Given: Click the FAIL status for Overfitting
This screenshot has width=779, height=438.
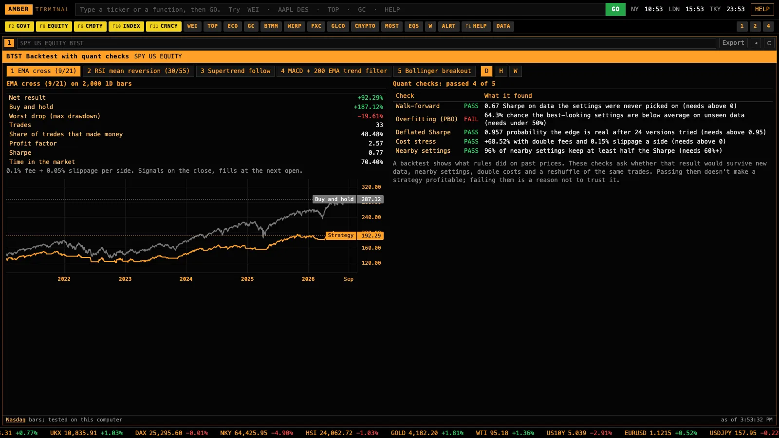Looking at the screenshot, I should point(471,119).
